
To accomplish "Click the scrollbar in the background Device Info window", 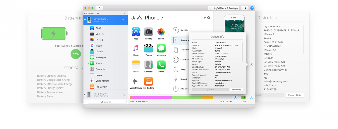I will click(x=303, y=39).
